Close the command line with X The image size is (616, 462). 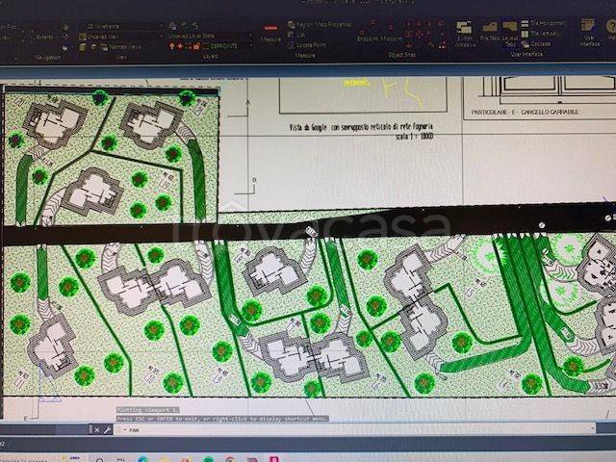click(x=97, y=430)
